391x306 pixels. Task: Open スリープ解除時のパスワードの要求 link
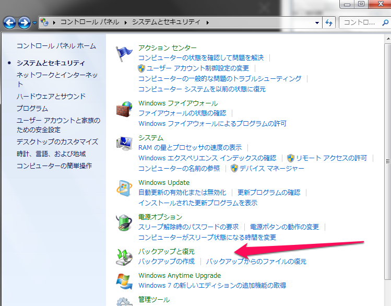[x=188, y=227]
